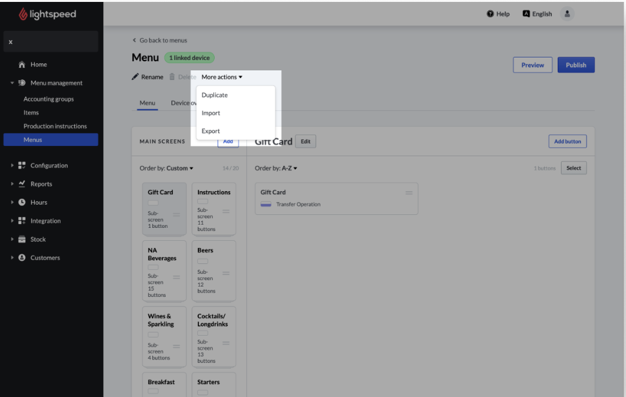The image size is (626, 397).
Task: Click the Lightspeed flame logo
Action: click(x=24, y=14)
